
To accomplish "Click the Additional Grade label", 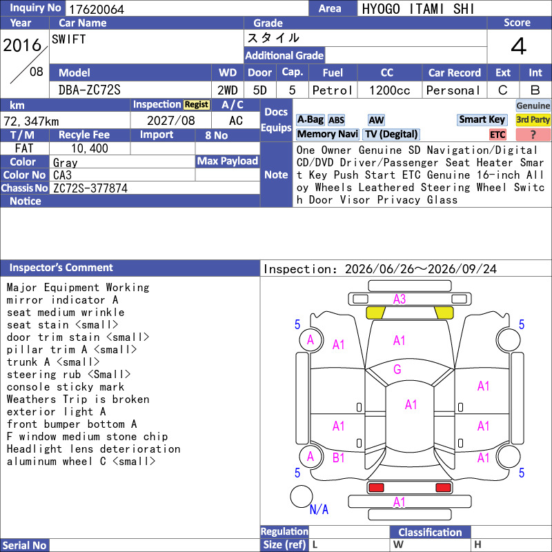I will click(x=284, y=55).
